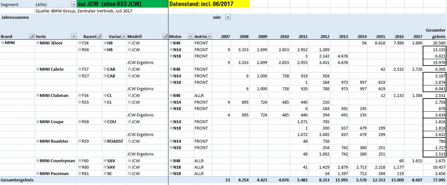
Task: Open the Baurei column filter button
Action: (x=100, y=37)
